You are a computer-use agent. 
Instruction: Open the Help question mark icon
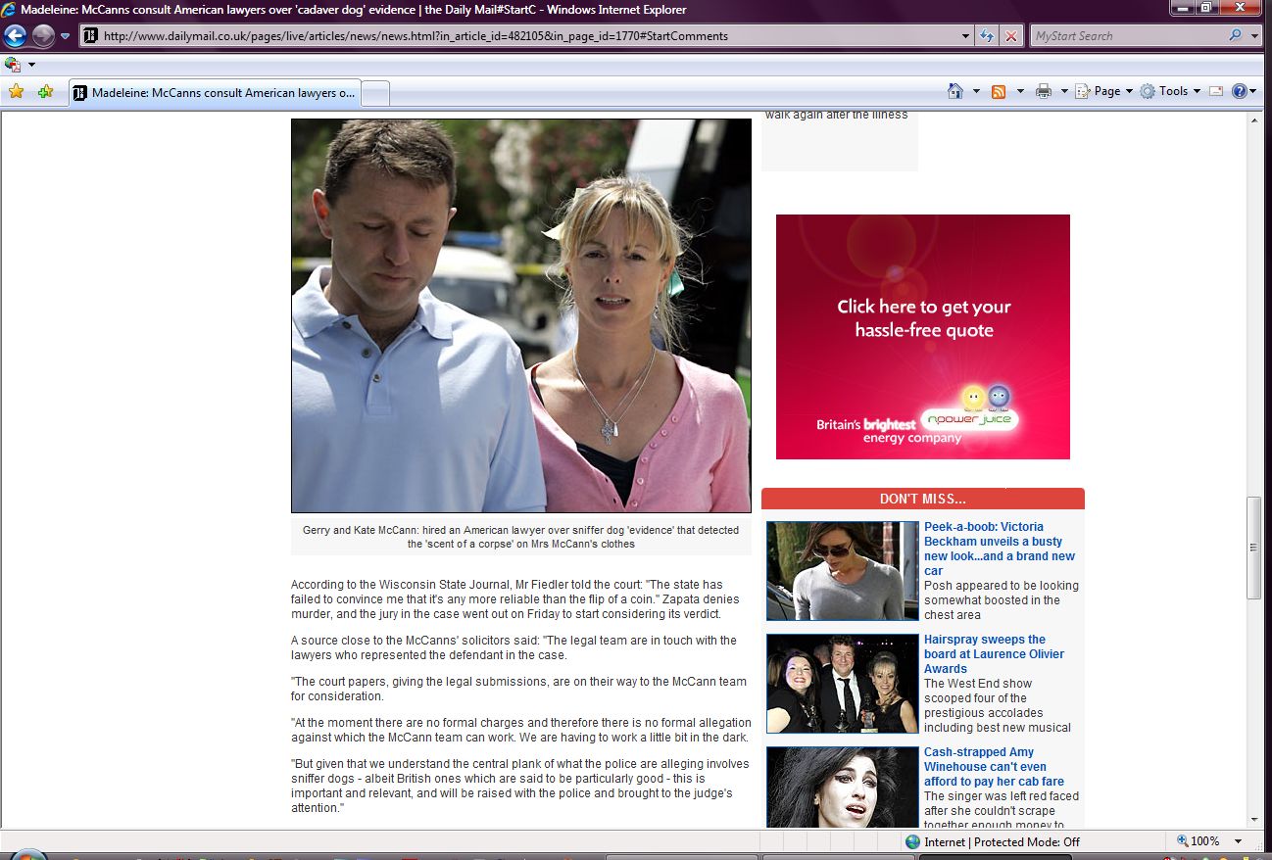(x=1239, y=91)
